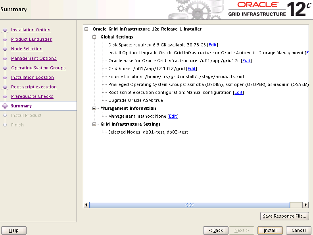Click the horizontal scrollbar left arrow
The image size is (313, 235).
(x=86, y=205)
